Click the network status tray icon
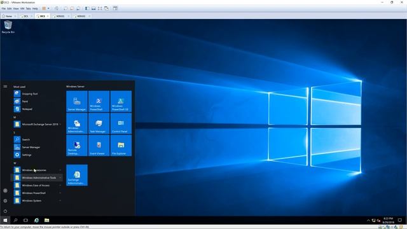Screen dimensions: 407x229 click(x=373, y=221)
